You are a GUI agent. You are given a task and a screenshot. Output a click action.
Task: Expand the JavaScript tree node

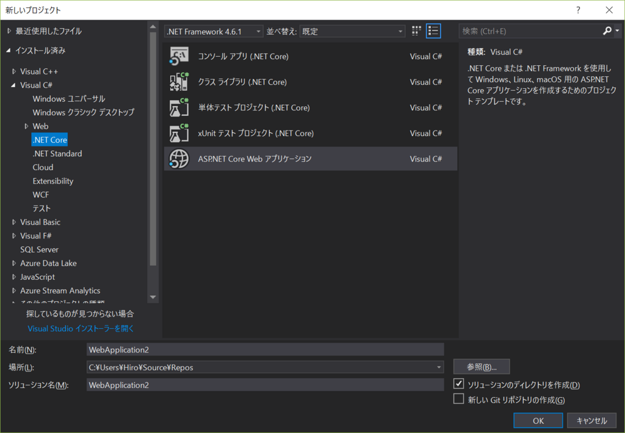pyautogui.click(x=14, y=277)
